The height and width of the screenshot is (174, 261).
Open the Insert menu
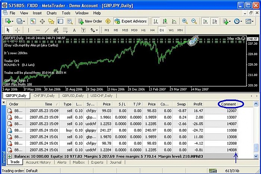37,13
